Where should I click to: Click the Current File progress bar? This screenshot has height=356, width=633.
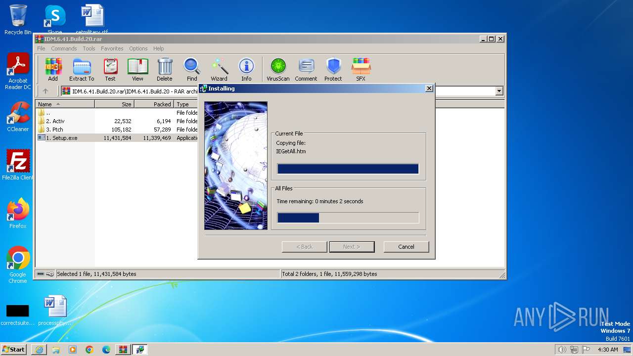pos(348,169)
